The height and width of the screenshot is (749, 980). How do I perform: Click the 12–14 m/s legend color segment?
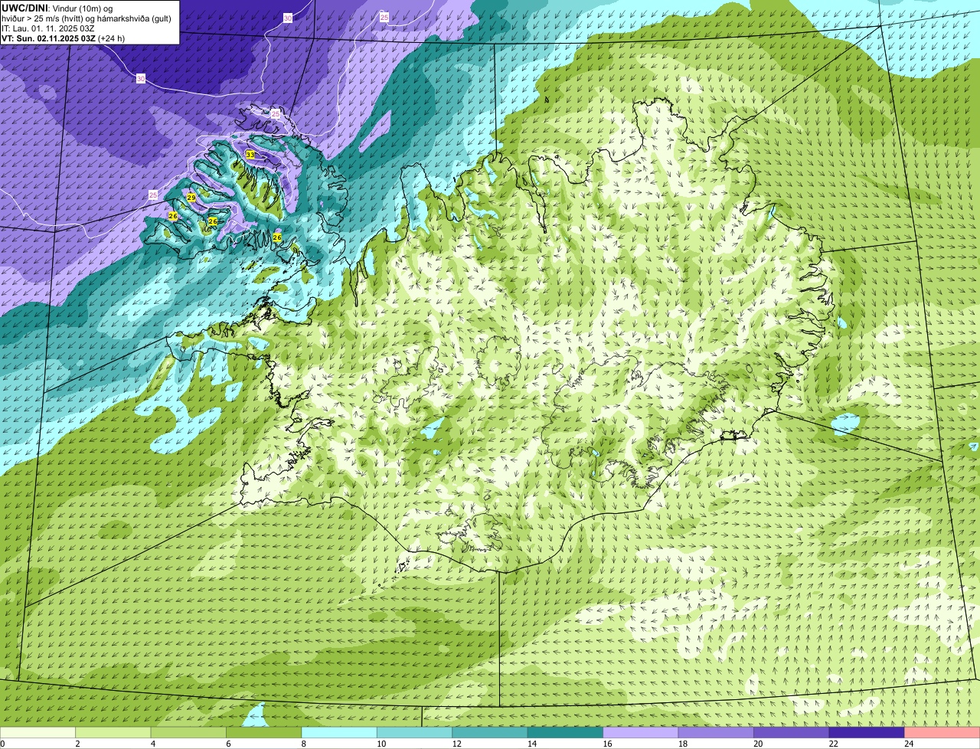pos(490,733)
